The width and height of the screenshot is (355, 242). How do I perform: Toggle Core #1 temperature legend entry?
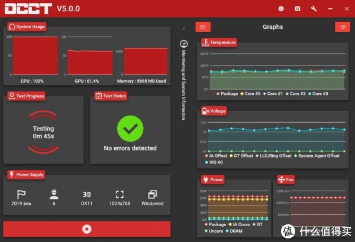pyautogui.click(x=273, y=93)
